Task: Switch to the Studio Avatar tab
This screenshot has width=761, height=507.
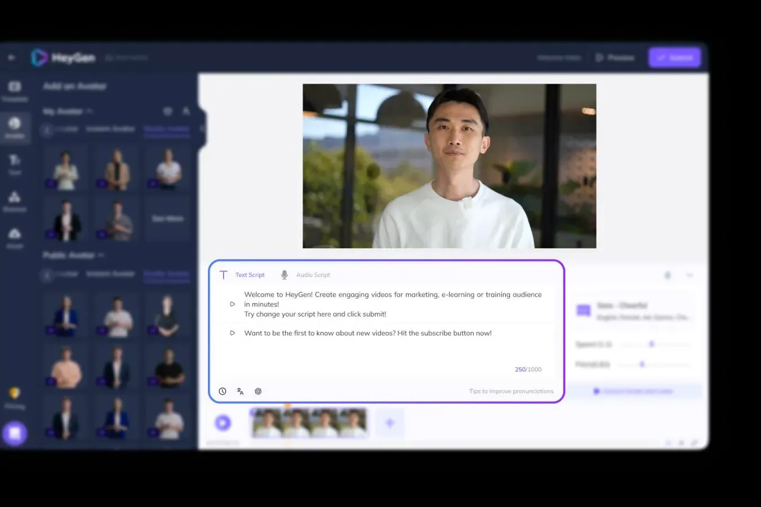Action: point(167,129)
